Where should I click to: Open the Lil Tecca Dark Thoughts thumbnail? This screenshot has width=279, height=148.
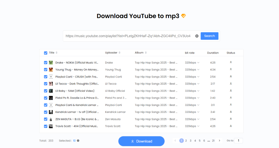tap(51, 84)
